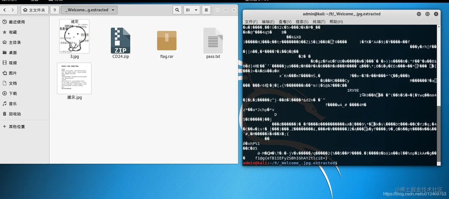
Task: Open 图片 in sidebar
Action: [x=25, y=73]
